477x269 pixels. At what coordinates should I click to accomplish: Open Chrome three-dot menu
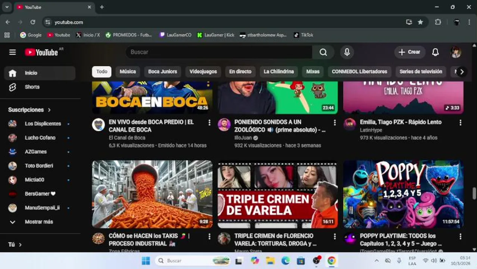[x=469, y=22]
